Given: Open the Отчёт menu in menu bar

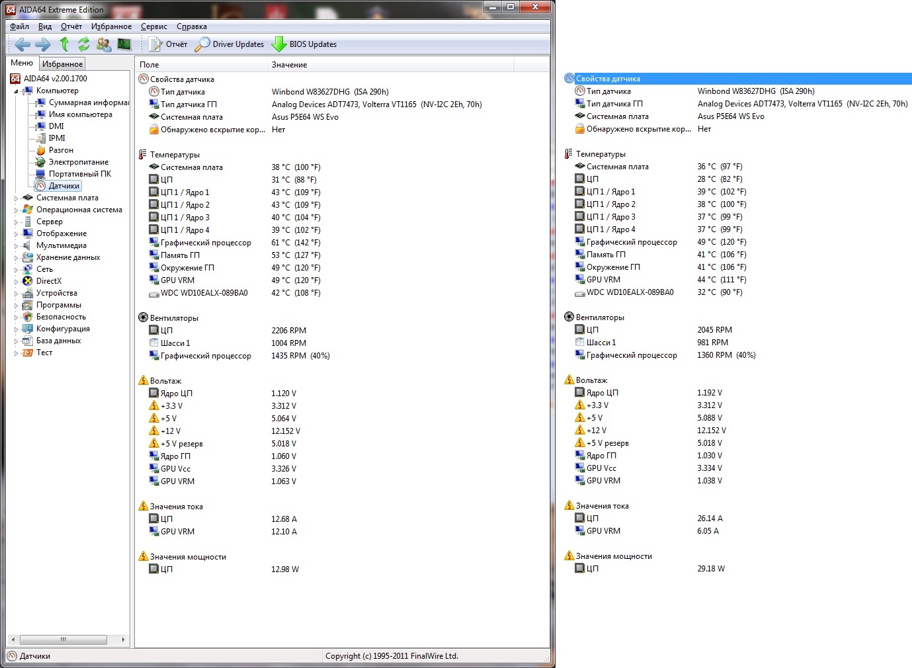Looking at the screenshot, I should pyautogui.click(x=71, y=26).
